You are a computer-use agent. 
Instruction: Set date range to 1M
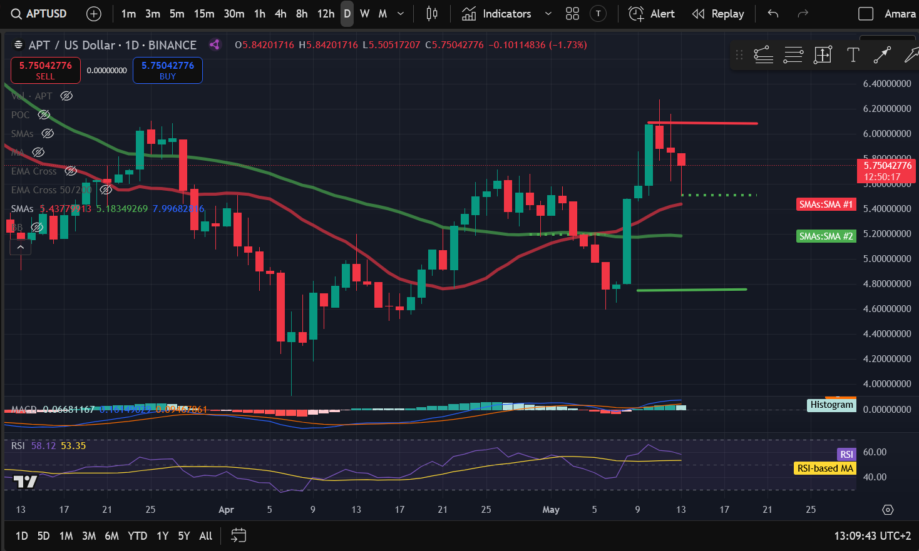pyautogui.click(x=66, y=536)
